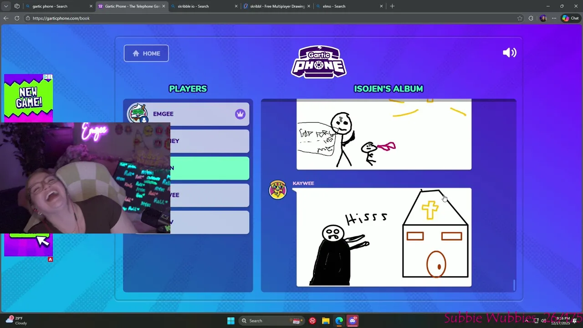Add page to favorites star icon
The width and height of the screenshot is (583, 328).
click(x=520, y=18)
